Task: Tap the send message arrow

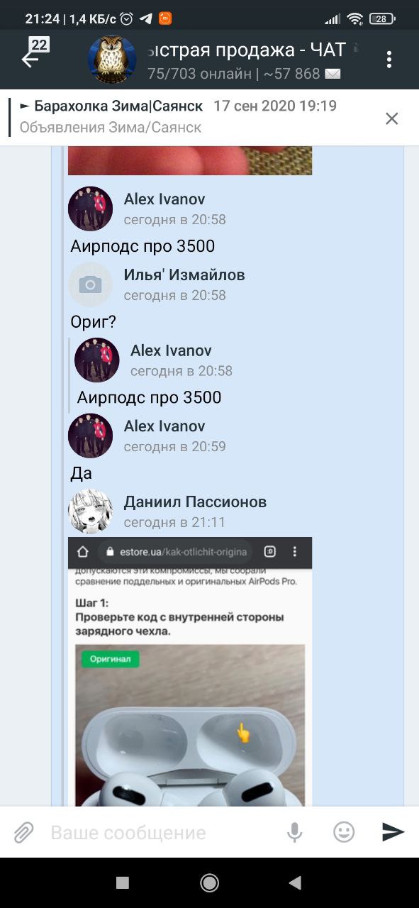Action: click(393, 832)
